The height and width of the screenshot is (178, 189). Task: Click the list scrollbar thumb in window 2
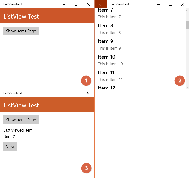tap(187, 25)
